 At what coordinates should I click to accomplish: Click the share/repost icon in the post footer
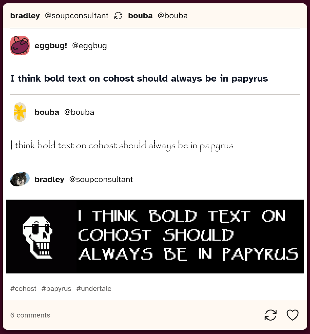[270, 315]
